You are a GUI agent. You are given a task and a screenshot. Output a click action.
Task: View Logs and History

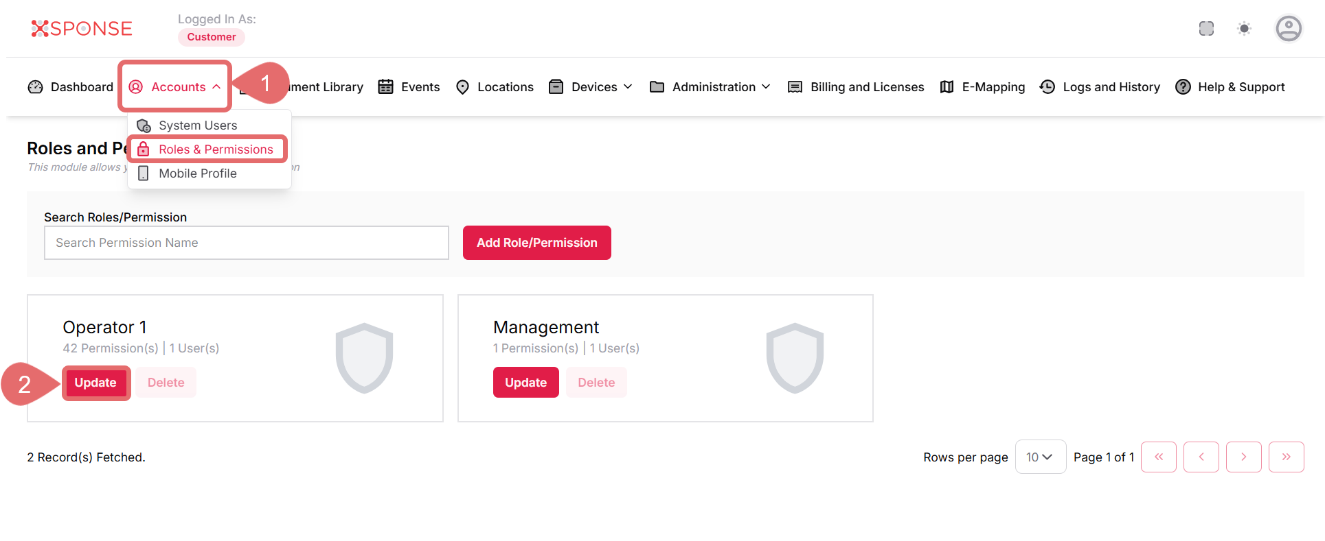[1100, 87]
